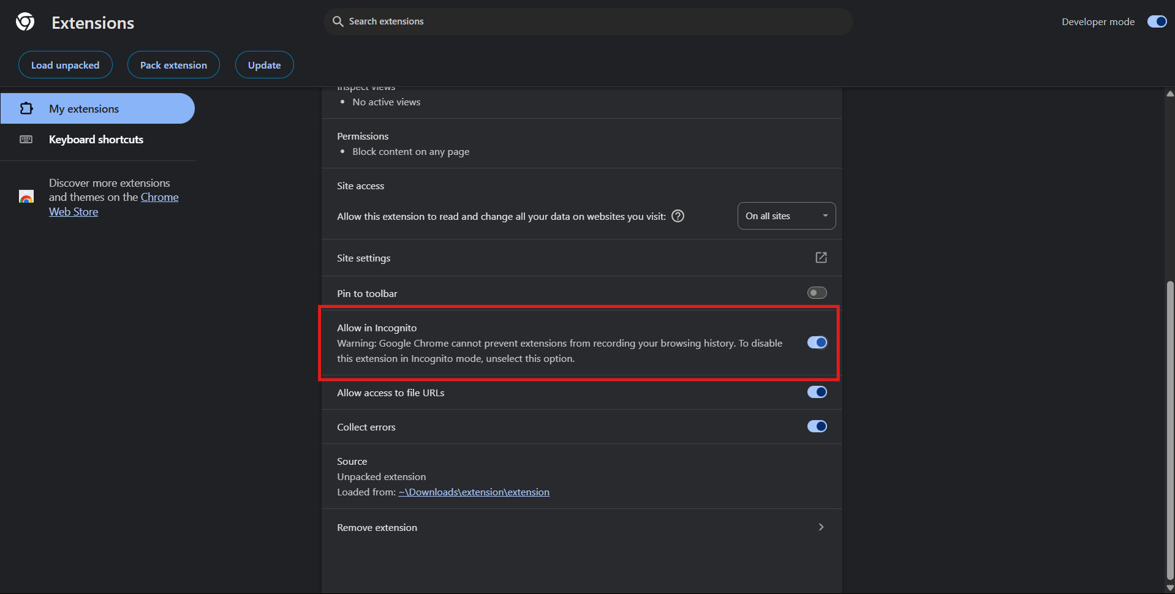Disable Allow access to file URLs
The image size is (1175, 594).
pyautogui.click(x=817, y=393)
